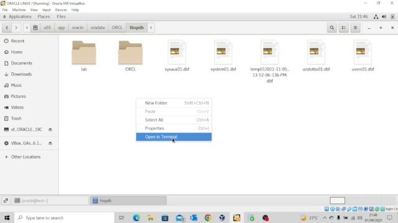The height and width of the screenshot is (223, 398).
Task: Open the search magnifier in file manager
Action: coord(331,27)
